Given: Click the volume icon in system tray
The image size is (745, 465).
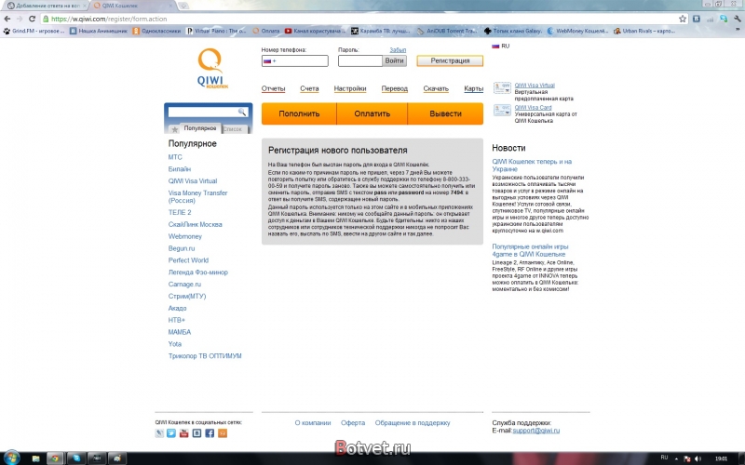Looking at the screenshot, I should tap(698, 458).
